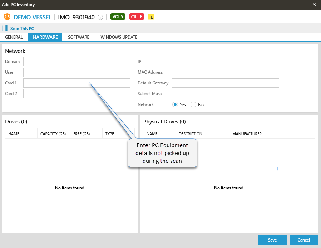The height and width of the screenshot is (248, 321).
Task: Sort Drives by CAPACITY (GB) column
Action: pyautogui.click(x=53, y=134)
